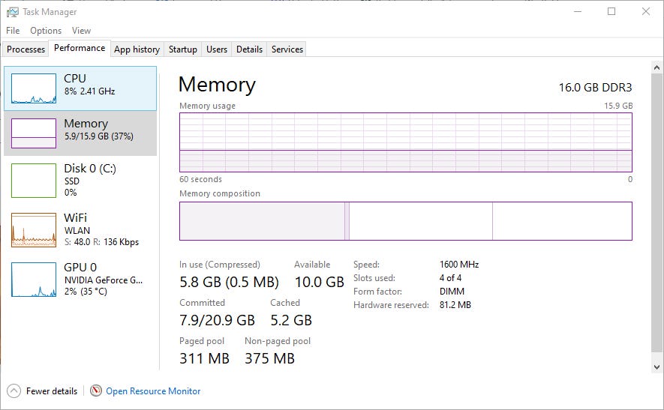
Task: Click the 'GPU 0' label
Action: (x=80, y=268)
